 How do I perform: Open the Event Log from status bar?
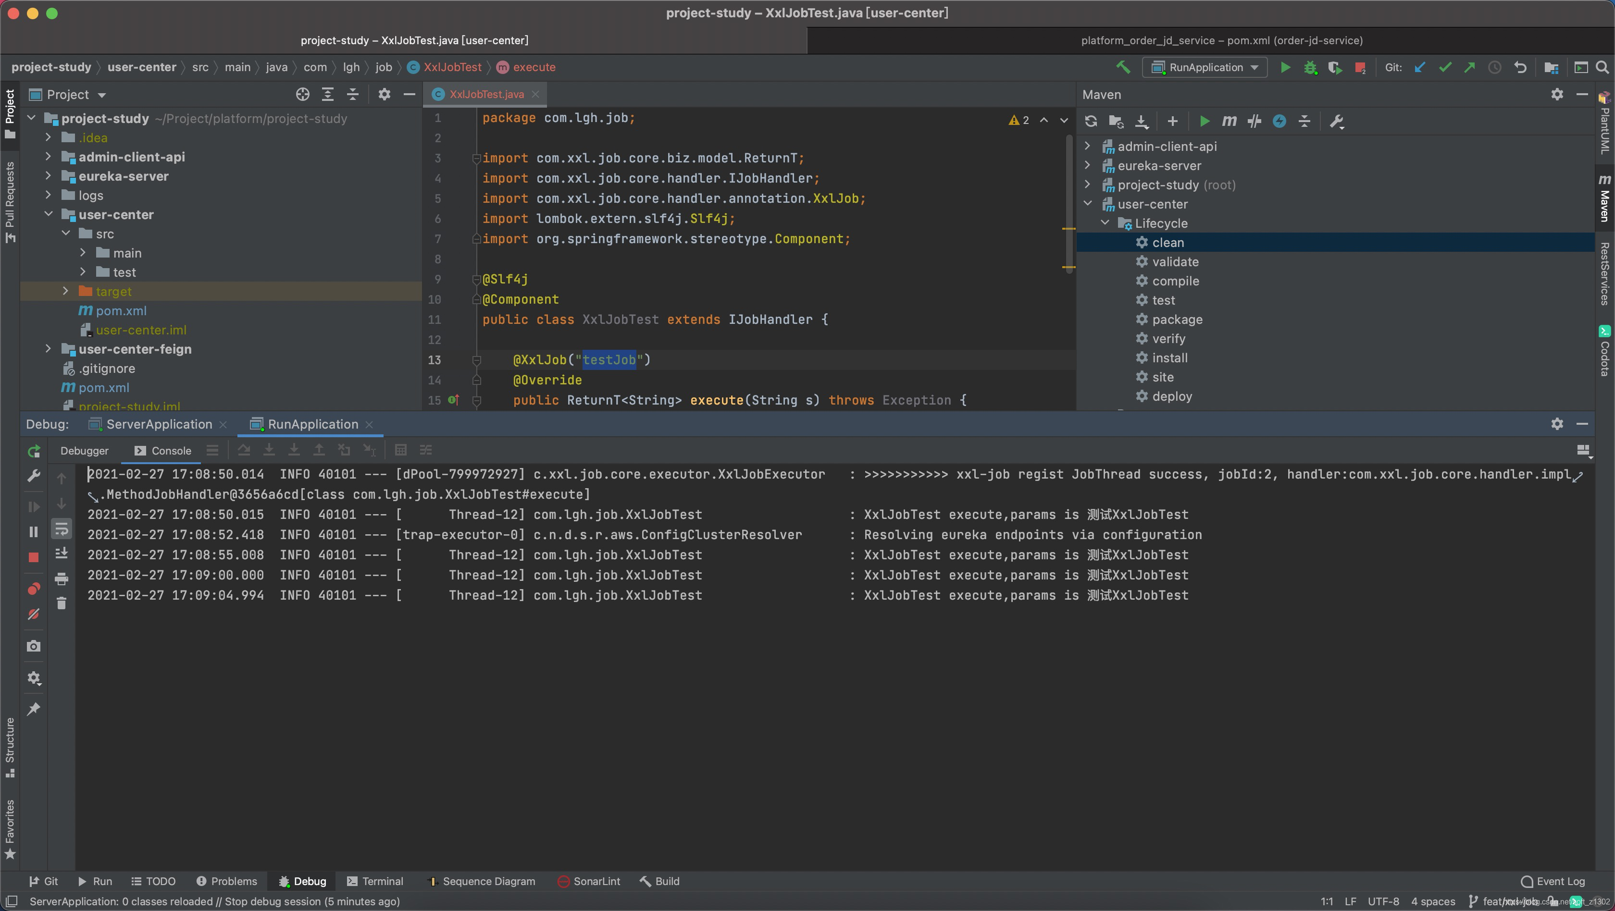[1553, 881]
